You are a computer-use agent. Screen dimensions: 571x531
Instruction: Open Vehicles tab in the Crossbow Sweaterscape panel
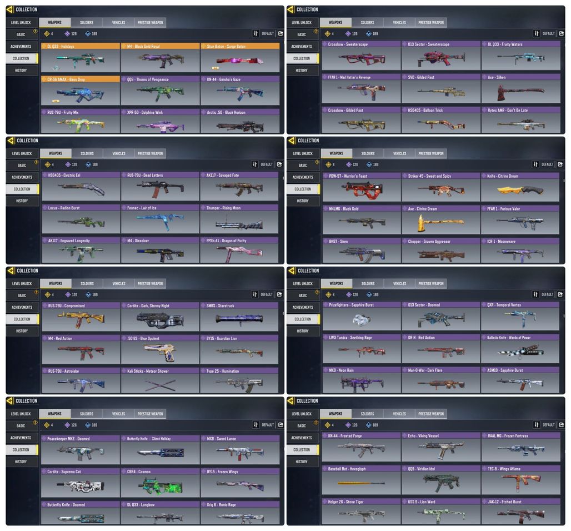(x=399, y=23)
